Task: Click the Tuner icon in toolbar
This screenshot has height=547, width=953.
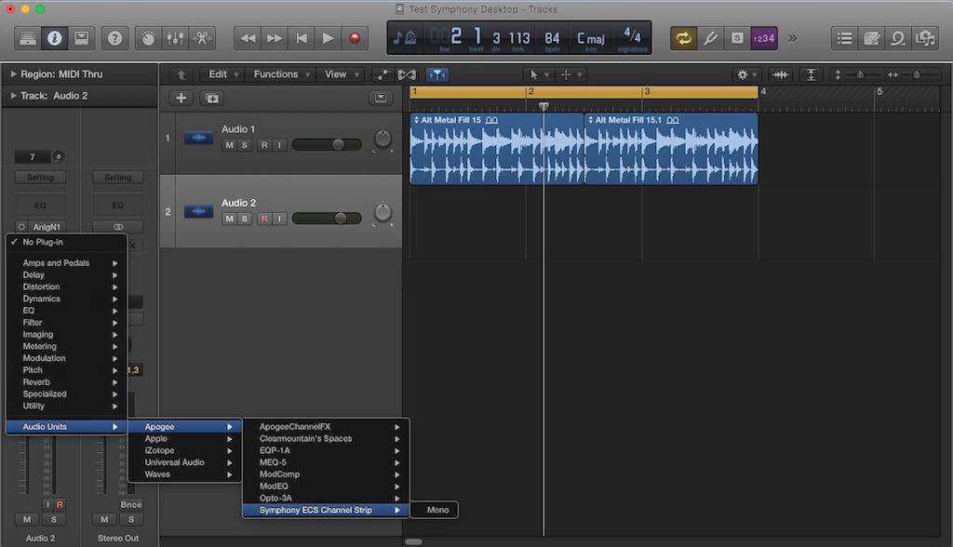Action: [711, 38]
